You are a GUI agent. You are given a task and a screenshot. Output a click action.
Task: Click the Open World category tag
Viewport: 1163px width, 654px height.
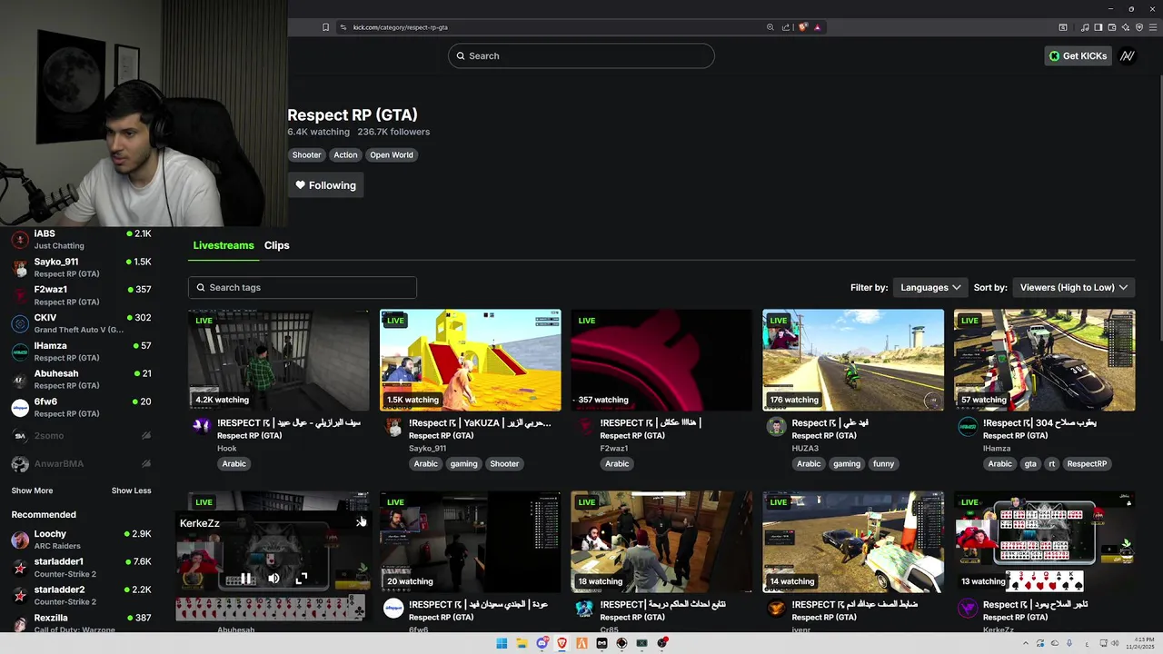click(x=392, y=155)
